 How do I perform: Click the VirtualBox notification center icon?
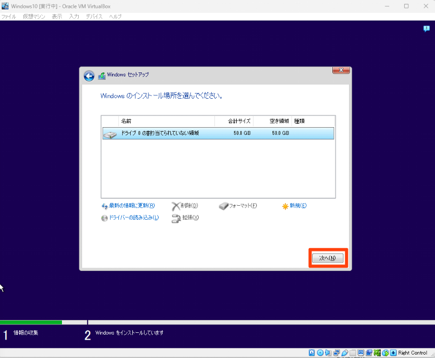[x=427, y=28]
